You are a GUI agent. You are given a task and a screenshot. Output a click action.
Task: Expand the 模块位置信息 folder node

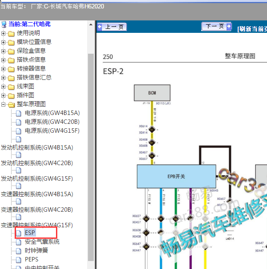coord(3,42)
